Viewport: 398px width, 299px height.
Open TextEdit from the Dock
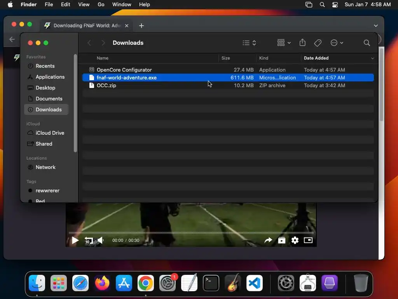pos(189,283)
